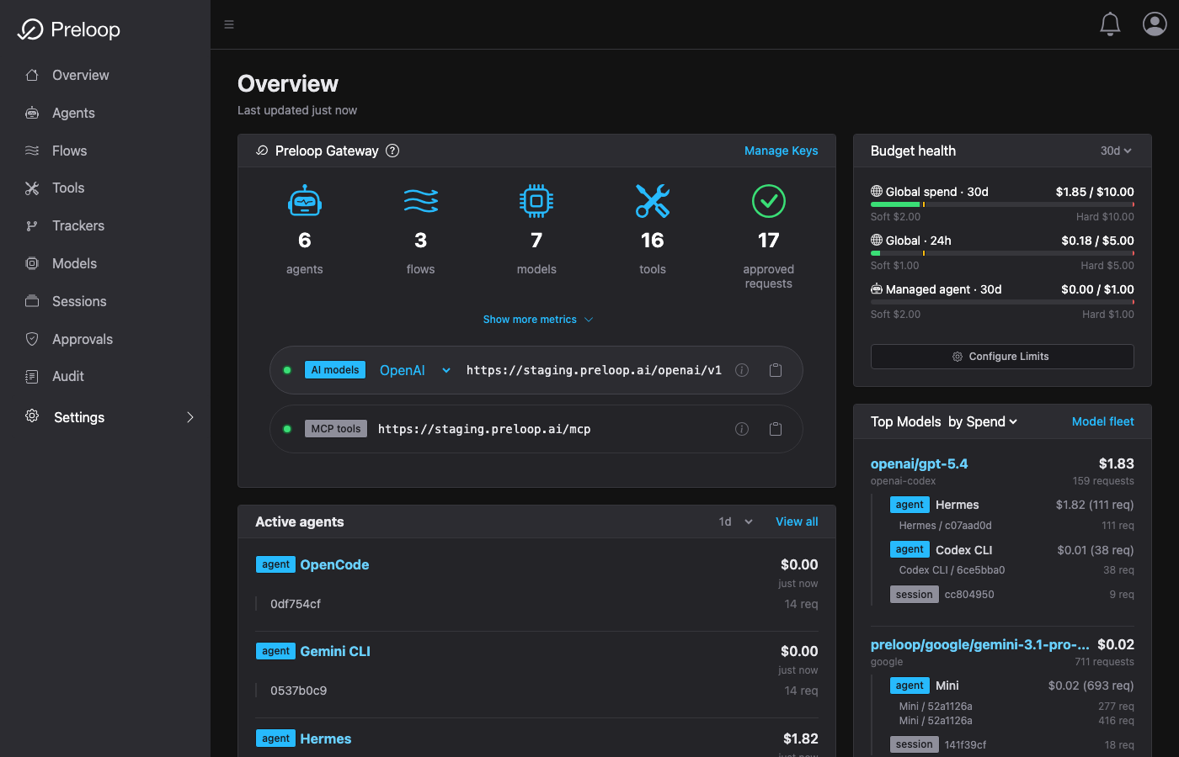
Task: Click the large flows waves icon
Action: click(x=421, y=201)
